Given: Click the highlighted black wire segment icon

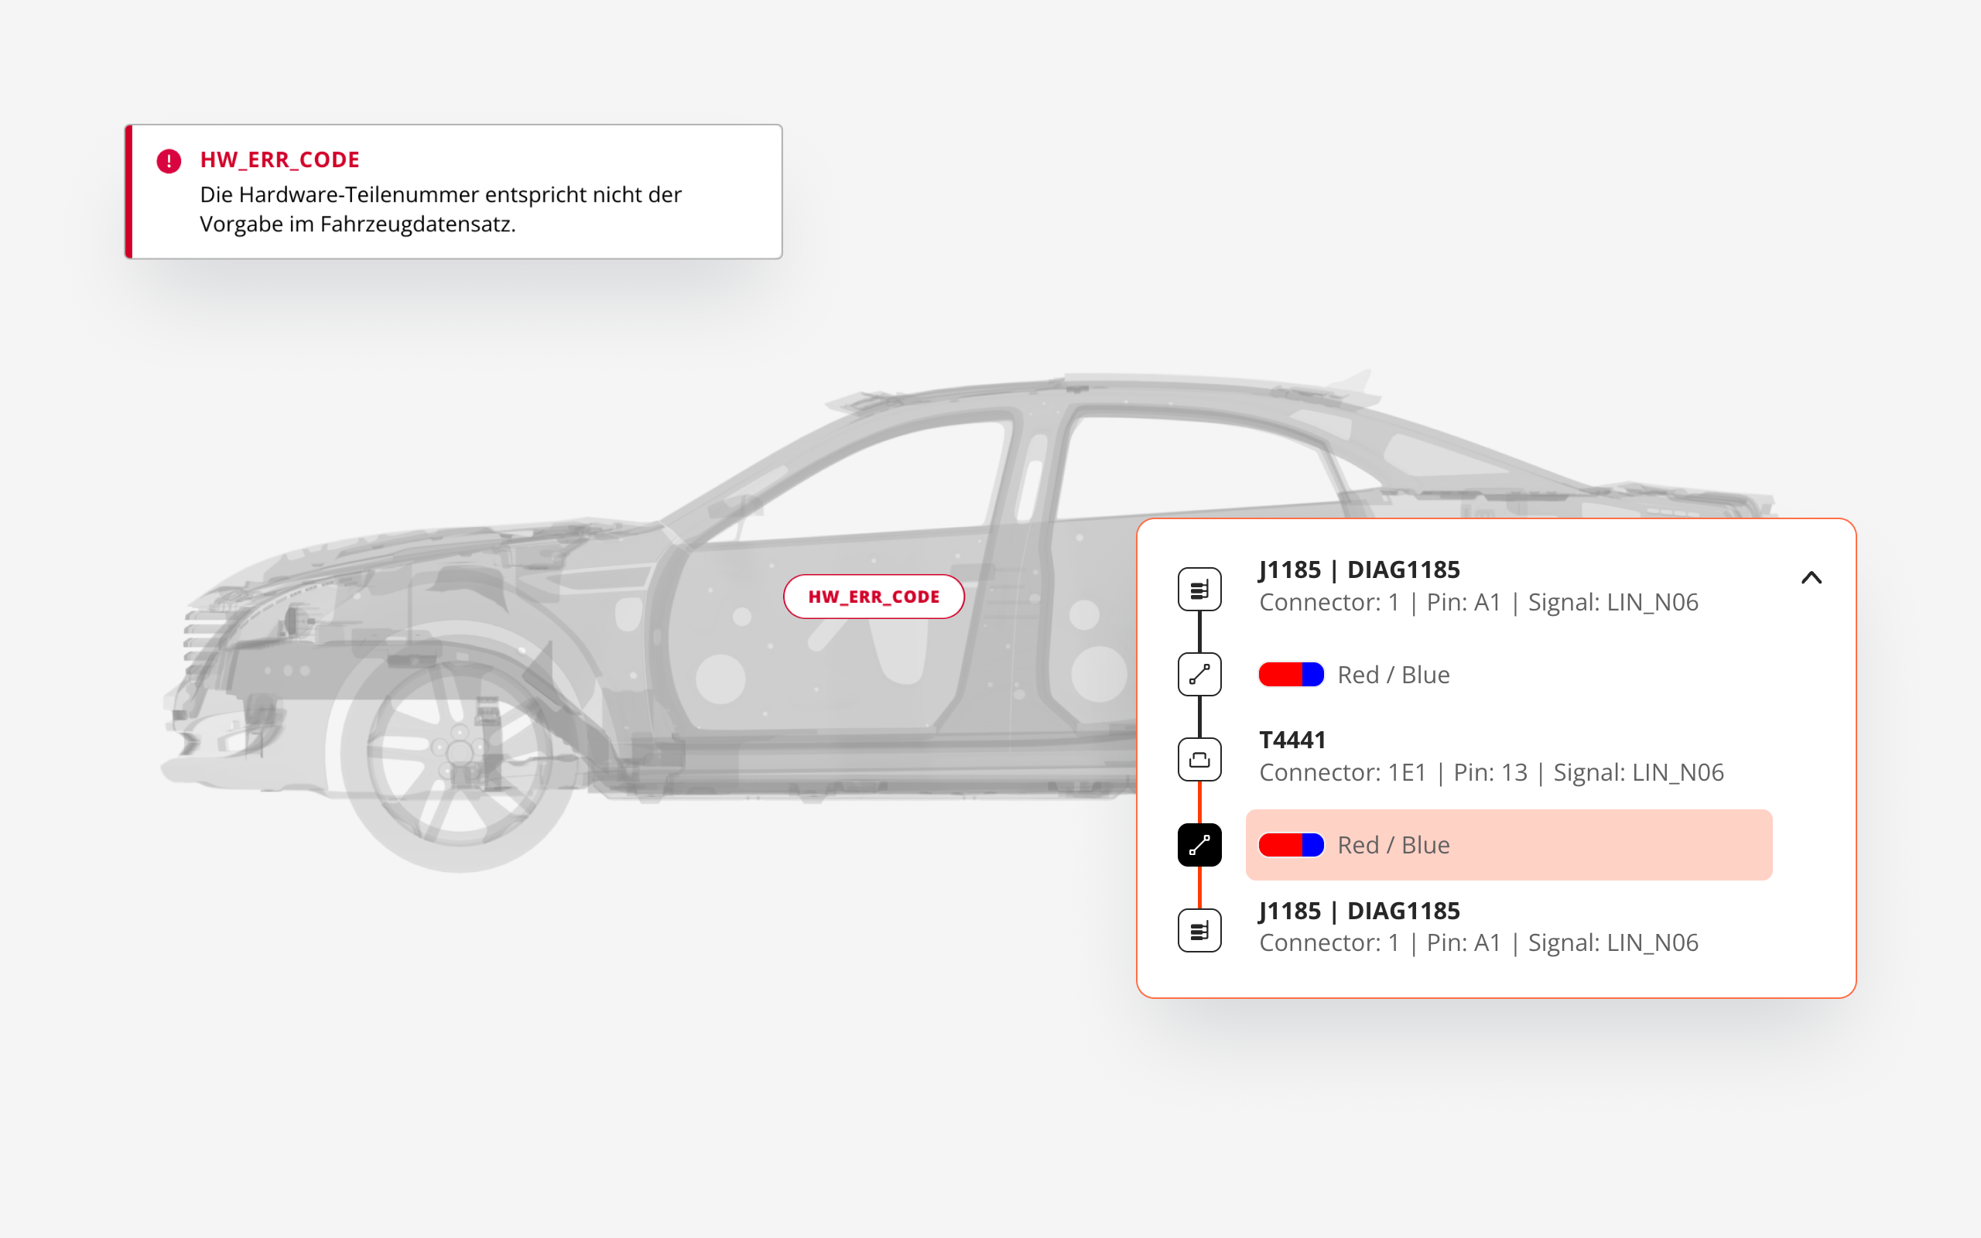Looking at the screenshot, I should (1199, 844).
